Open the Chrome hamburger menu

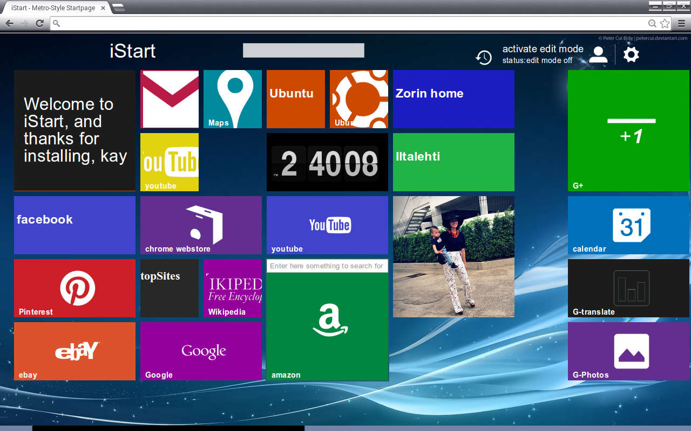pyautogui.click(x=681, y=23)
